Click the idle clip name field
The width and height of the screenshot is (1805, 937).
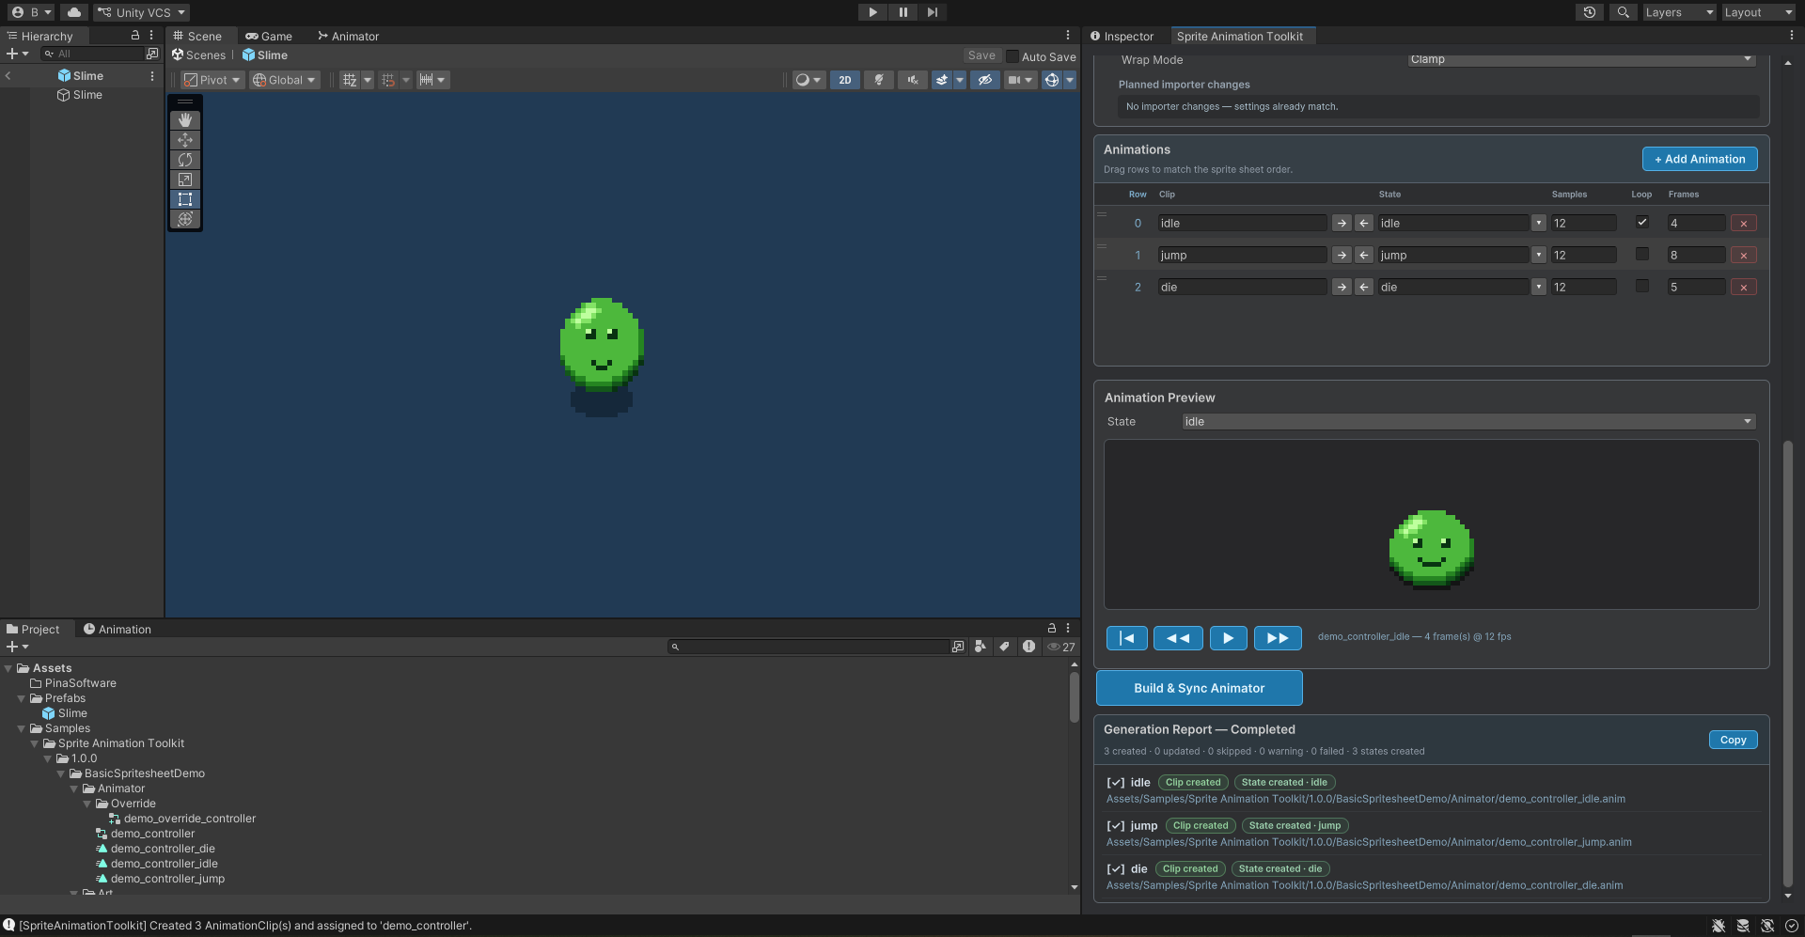tap(1242, 223)
